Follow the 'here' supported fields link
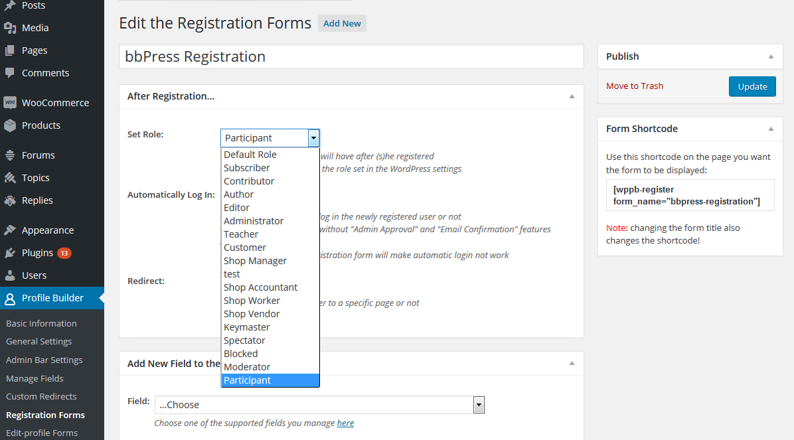The height and width of the screenshot is (440, 794). coord(345,423)
